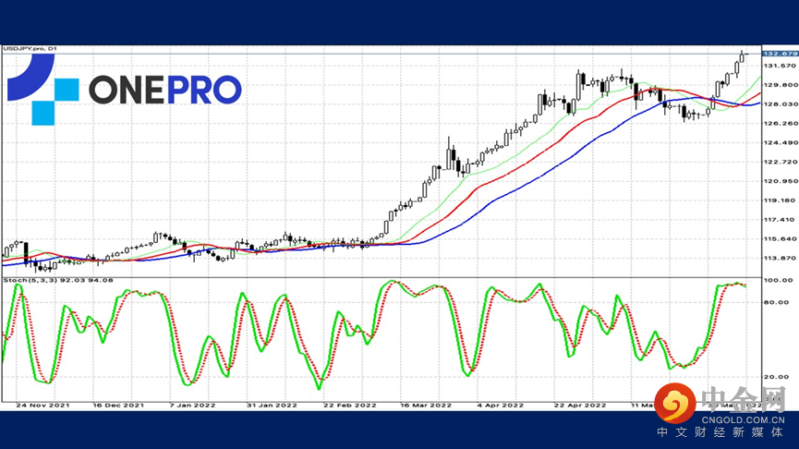
Task: Click the USDJPY.pro, D1 chart title
Action: coord(30,48)
